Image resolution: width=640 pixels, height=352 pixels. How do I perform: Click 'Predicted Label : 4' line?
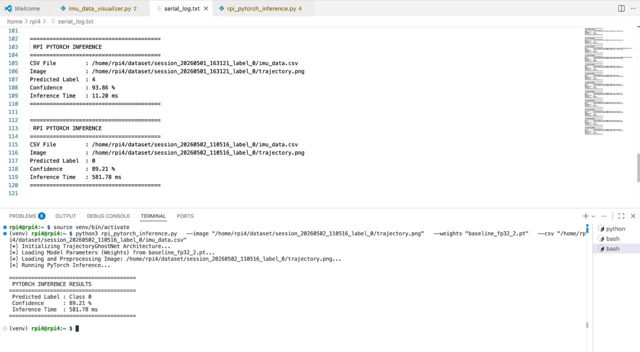click(x=62, y=79)
